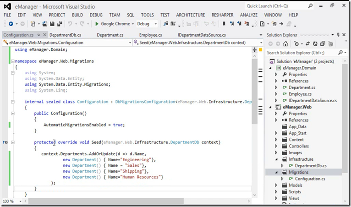Click the AutomaticMigrationsEnabled text in code

point(75,125)
